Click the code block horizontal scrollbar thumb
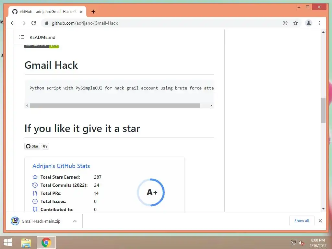332x249 pixels. point(115,105)
